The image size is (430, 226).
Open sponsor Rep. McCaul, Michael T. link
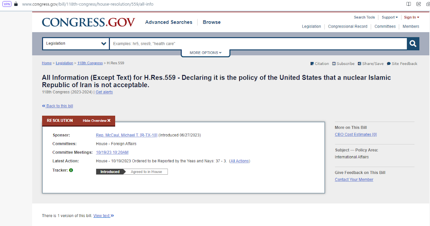pos(126,135)
